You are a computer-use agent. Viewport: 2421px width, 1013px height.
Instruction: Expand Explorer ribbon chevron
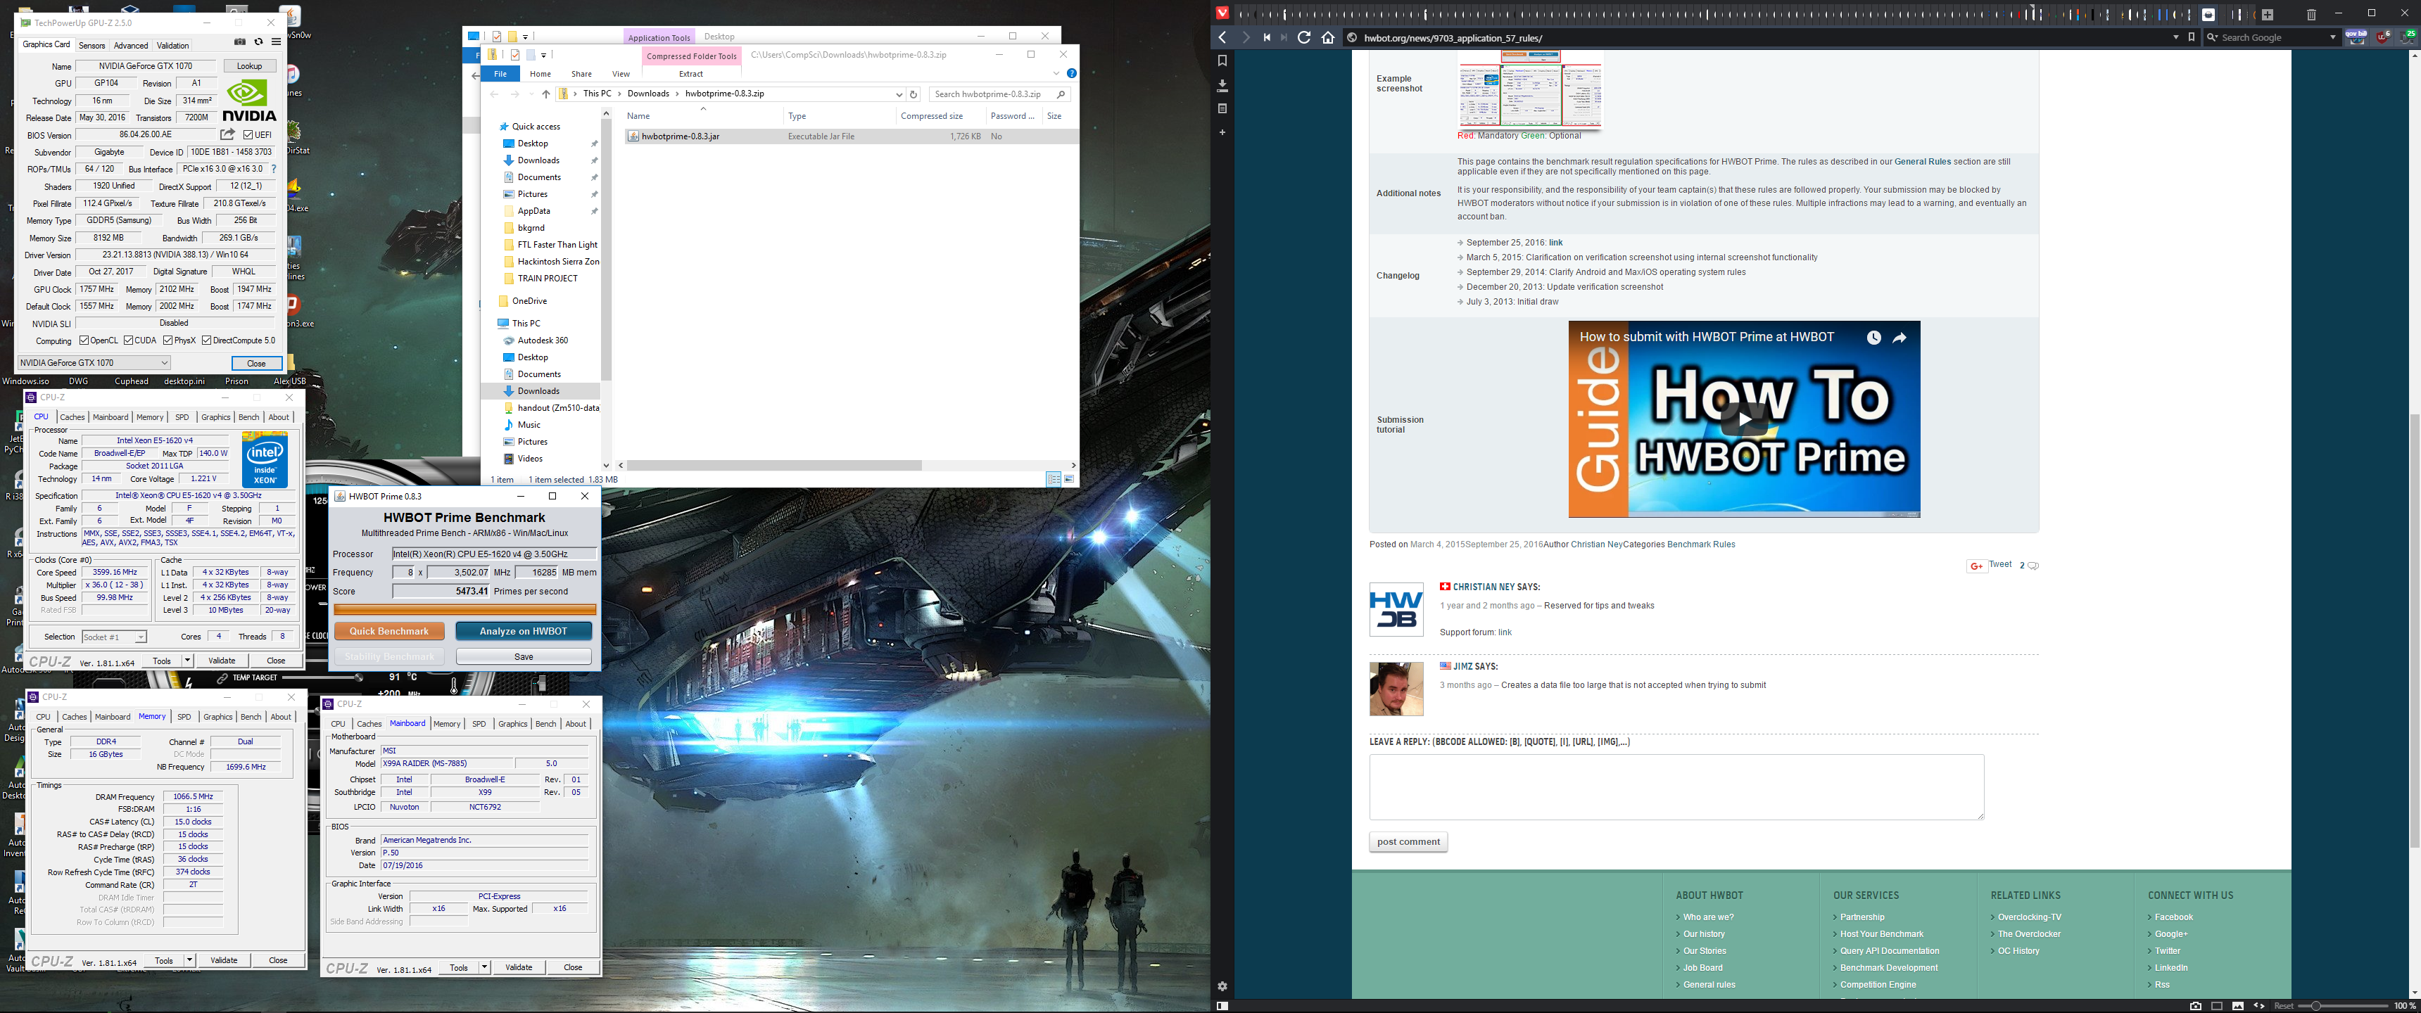coord(1056,73)
